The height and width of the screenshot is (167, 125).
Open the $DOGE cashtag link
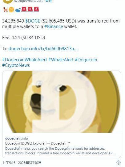tap(33, 21)
